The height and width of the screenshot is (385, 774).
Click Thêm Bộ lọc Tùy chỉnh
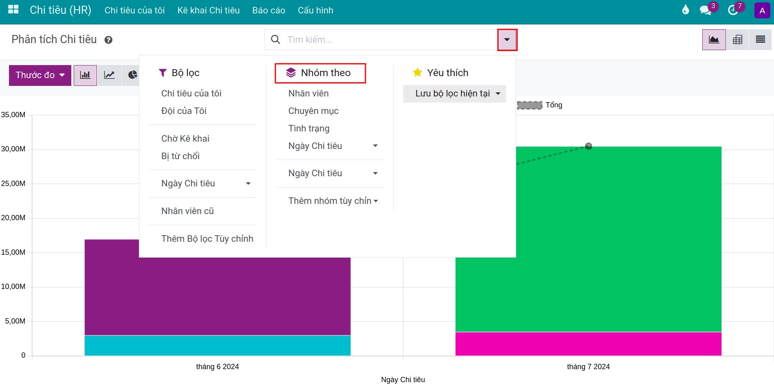(x=207, y=239)
